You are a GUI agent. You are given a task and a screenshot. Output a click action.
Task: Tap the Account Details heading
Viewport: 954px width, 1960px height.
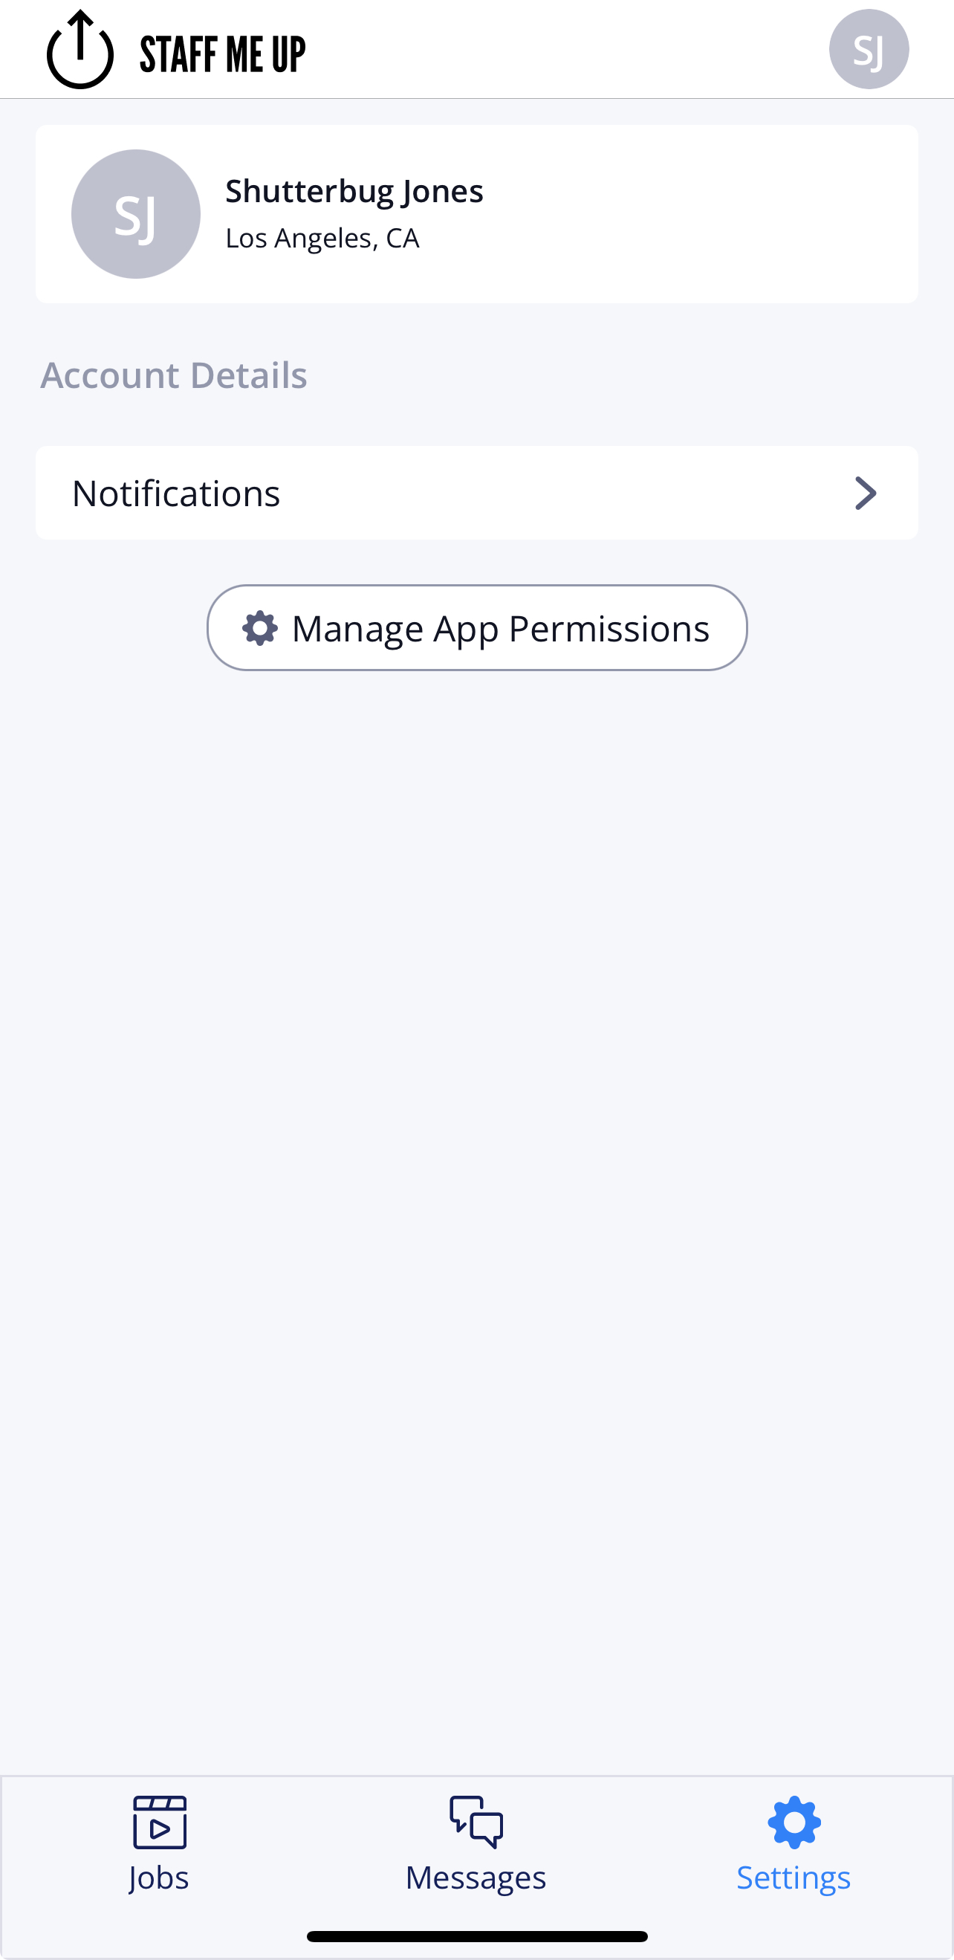[x=174, y=375]
